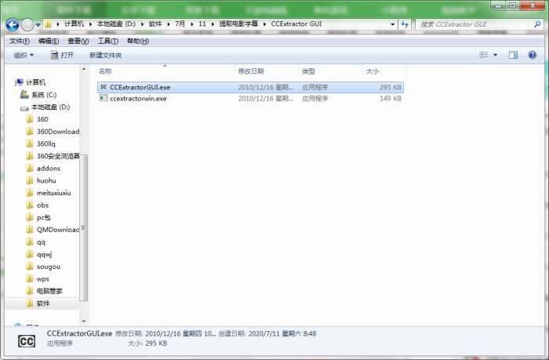Click the navigation pane scroll down arrow
The width and height of the screenshot is (549, 360).
point(84,321)
